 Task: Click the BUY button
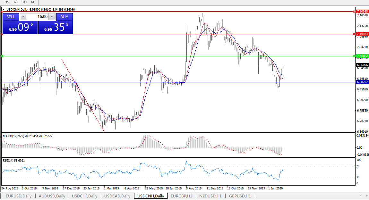pos(64,17)
